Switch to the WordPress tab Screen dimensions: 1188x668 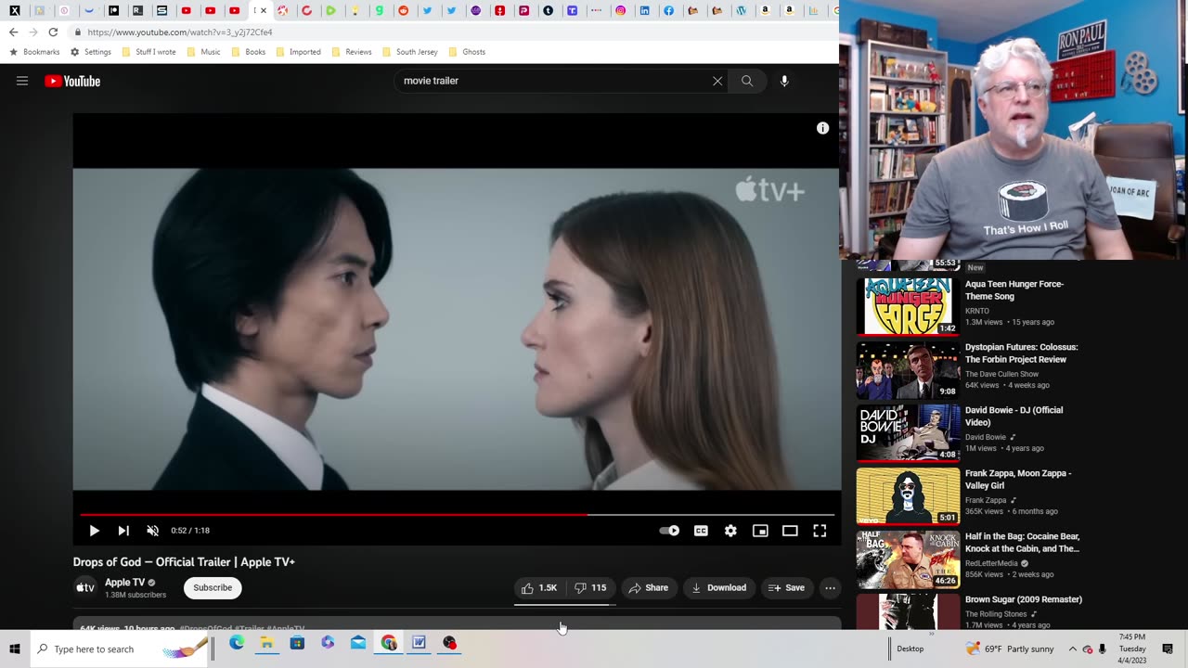[742, 11]
